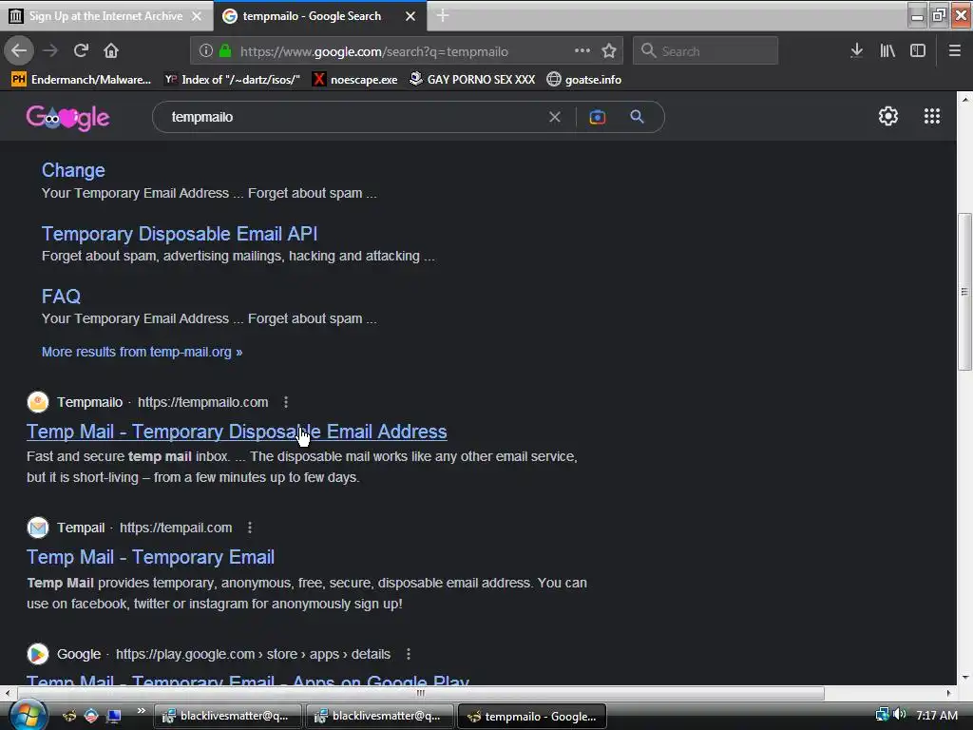Open the downloads arrow icon
973x730 pixels.
[856, 50]
